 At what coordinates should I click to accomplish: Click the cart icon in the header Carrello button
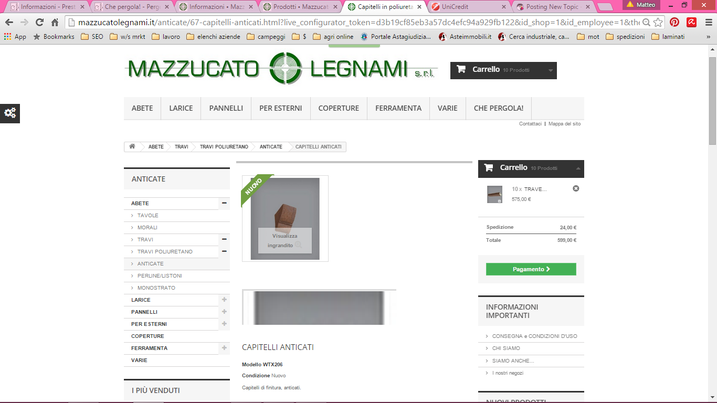click(461, 69)
